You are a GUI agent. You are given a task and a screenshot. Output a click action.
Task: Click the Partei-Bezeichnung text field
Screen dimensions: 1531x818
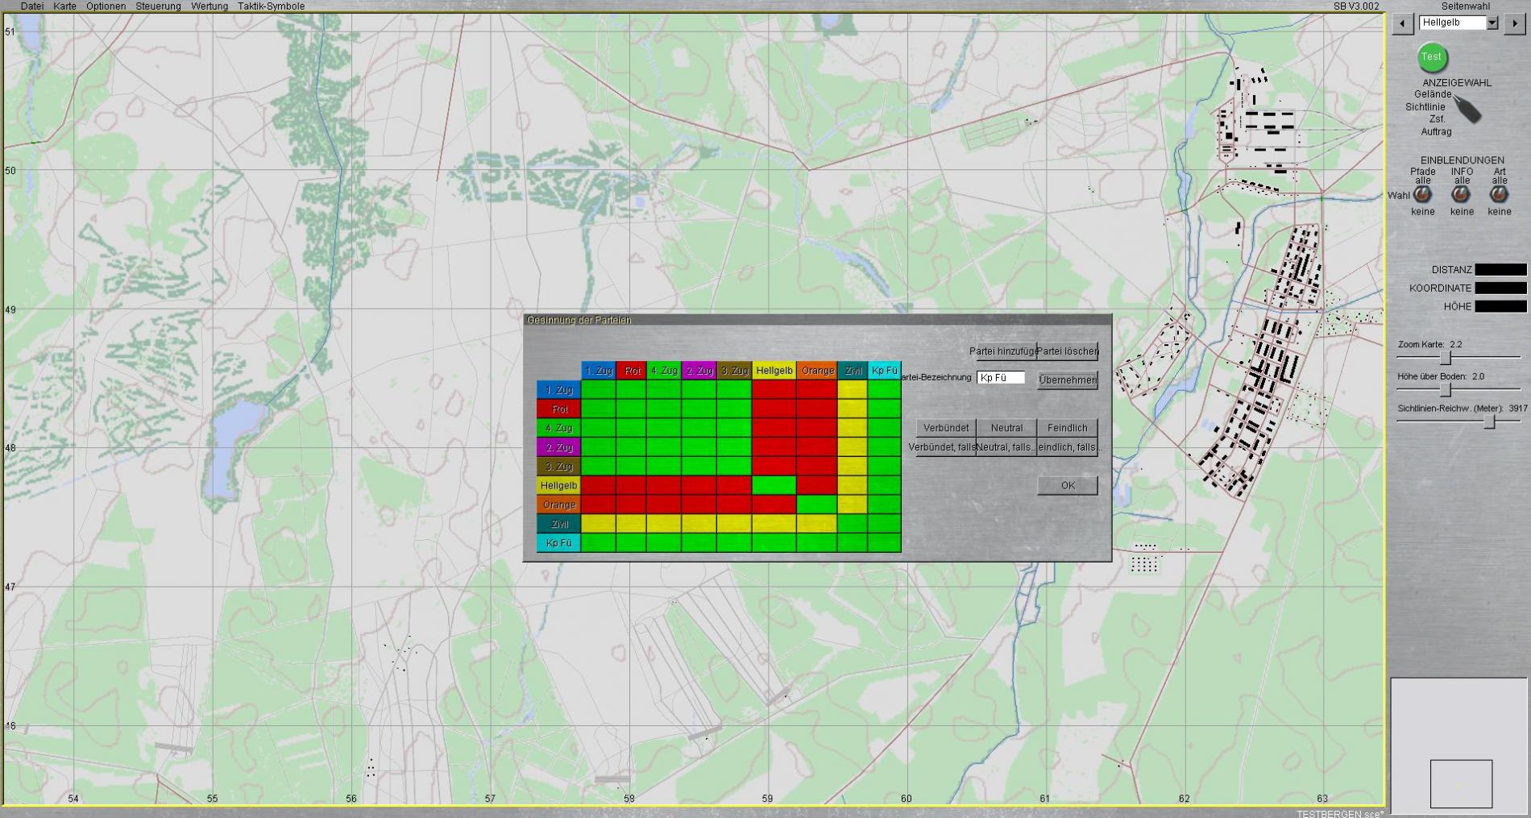tap(1000, 377)
